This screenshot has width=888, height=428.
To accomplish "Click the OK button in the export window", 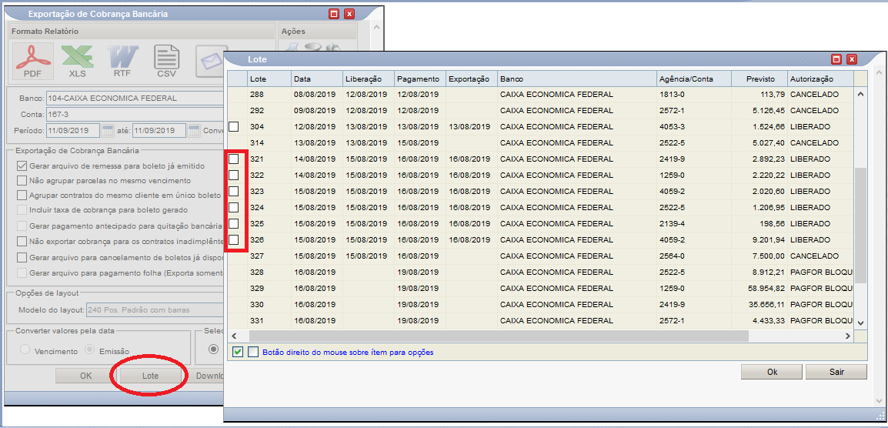I will tap(85, 376).
